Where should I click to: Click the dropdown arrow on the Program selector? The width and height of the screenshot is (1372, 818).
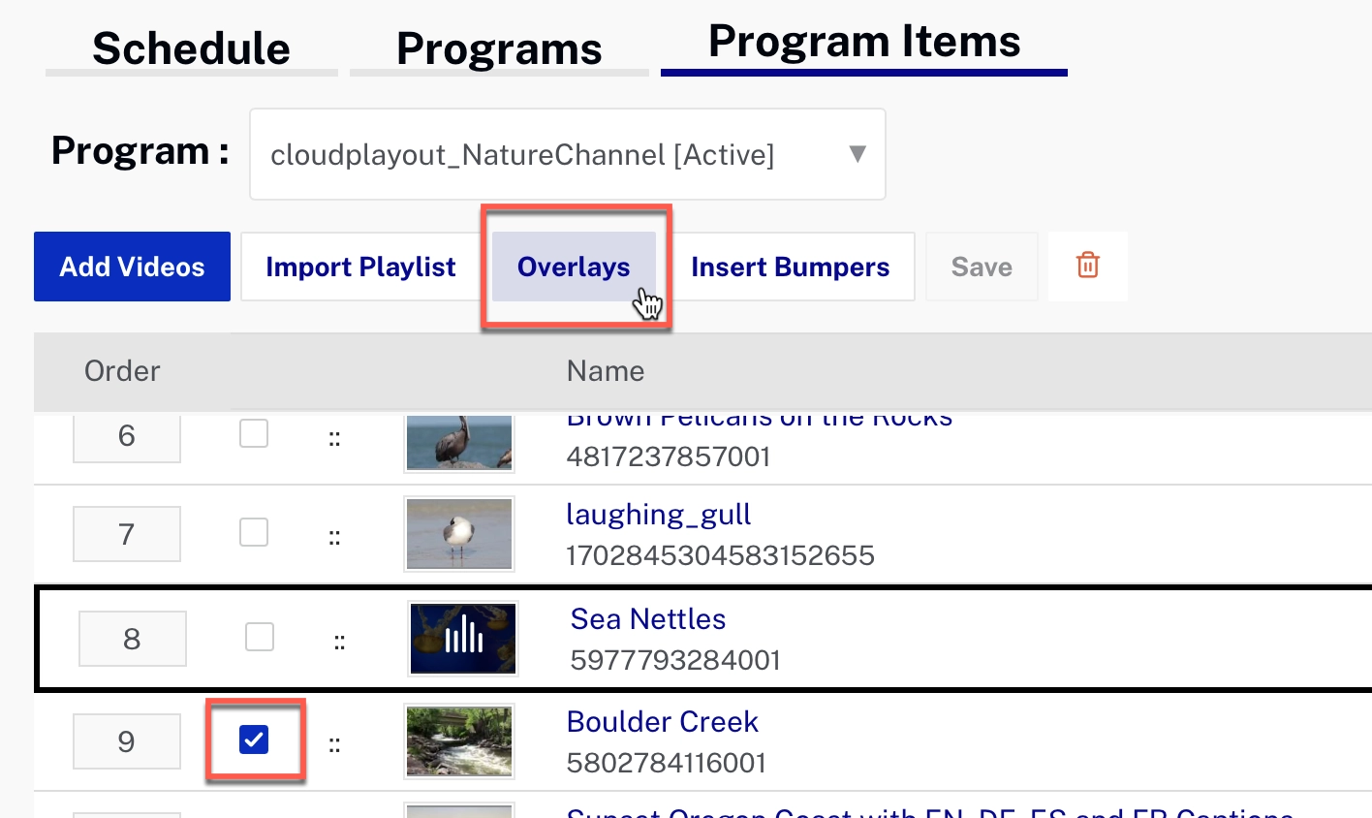point(857,154)
